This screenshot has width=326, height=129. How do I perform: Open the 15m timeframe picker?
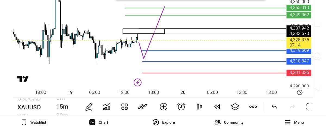tap(62, 107)
